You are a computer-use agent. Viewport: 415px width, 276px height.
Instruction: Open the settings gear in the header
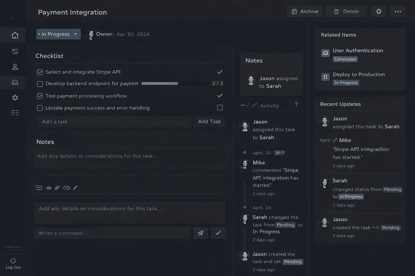pos(379,11)
